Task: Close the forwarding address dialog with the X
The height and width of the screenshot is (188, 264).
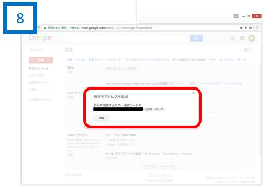Action: click(x=193, y=93)
